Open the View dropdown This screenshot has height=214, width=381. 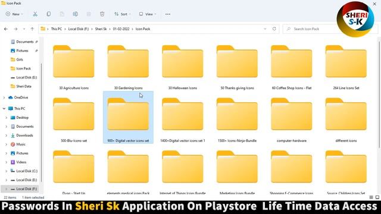(x=148, y=14)
